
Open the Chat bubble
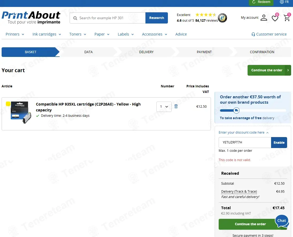282,221
